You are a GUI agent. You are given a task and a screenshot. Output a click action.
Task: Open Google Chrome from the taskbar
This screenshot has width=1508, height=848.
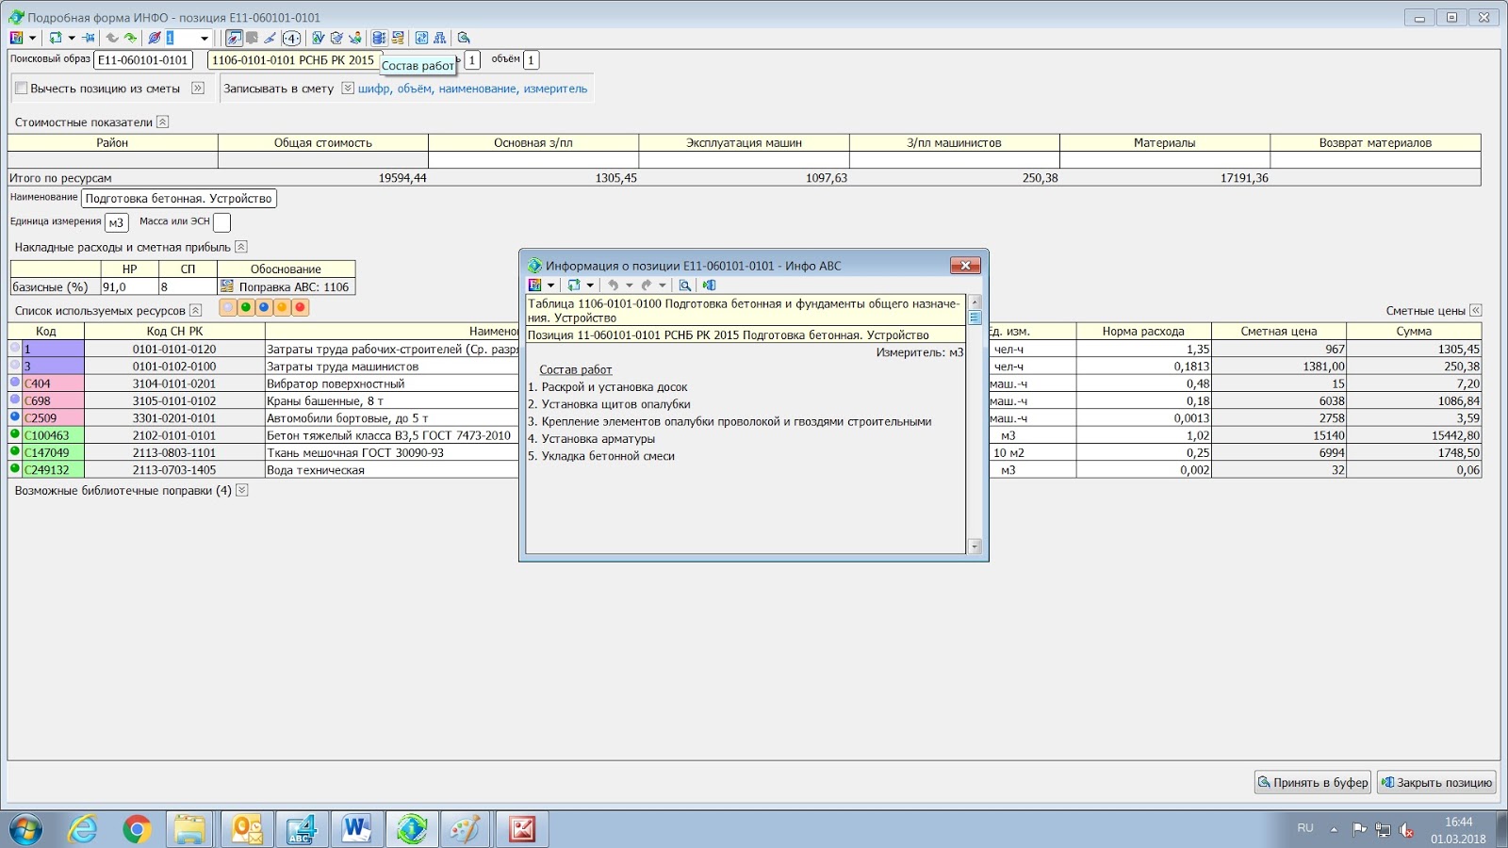[x=137, y=829]
